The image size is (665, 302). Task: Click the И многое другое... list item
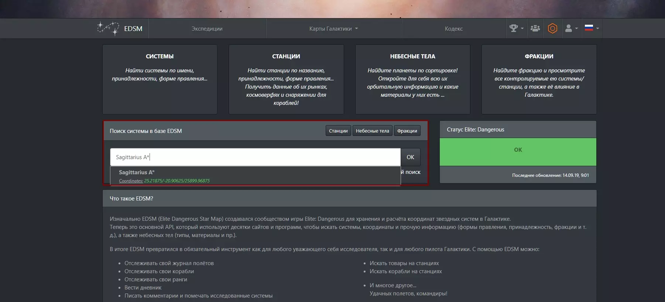point(393,285)
